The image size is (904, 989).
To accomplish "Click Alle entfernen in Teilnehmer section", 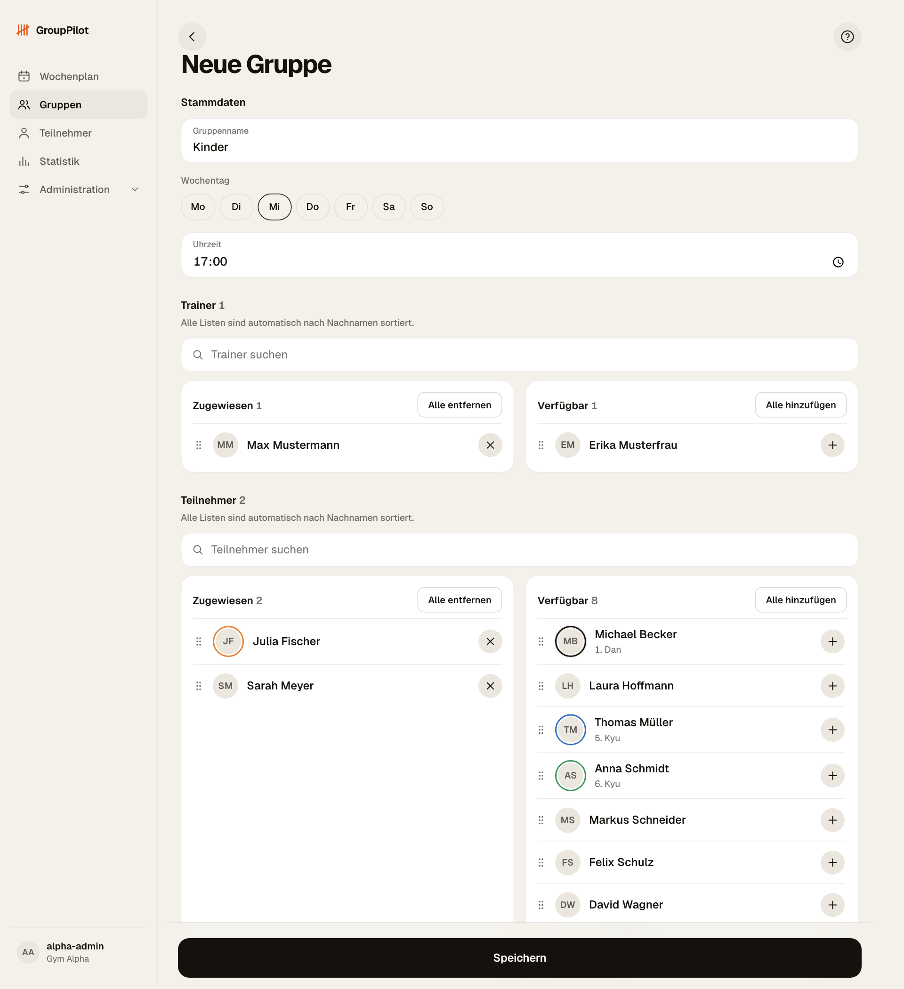I will pyautogui.click(x=459, y=600).
